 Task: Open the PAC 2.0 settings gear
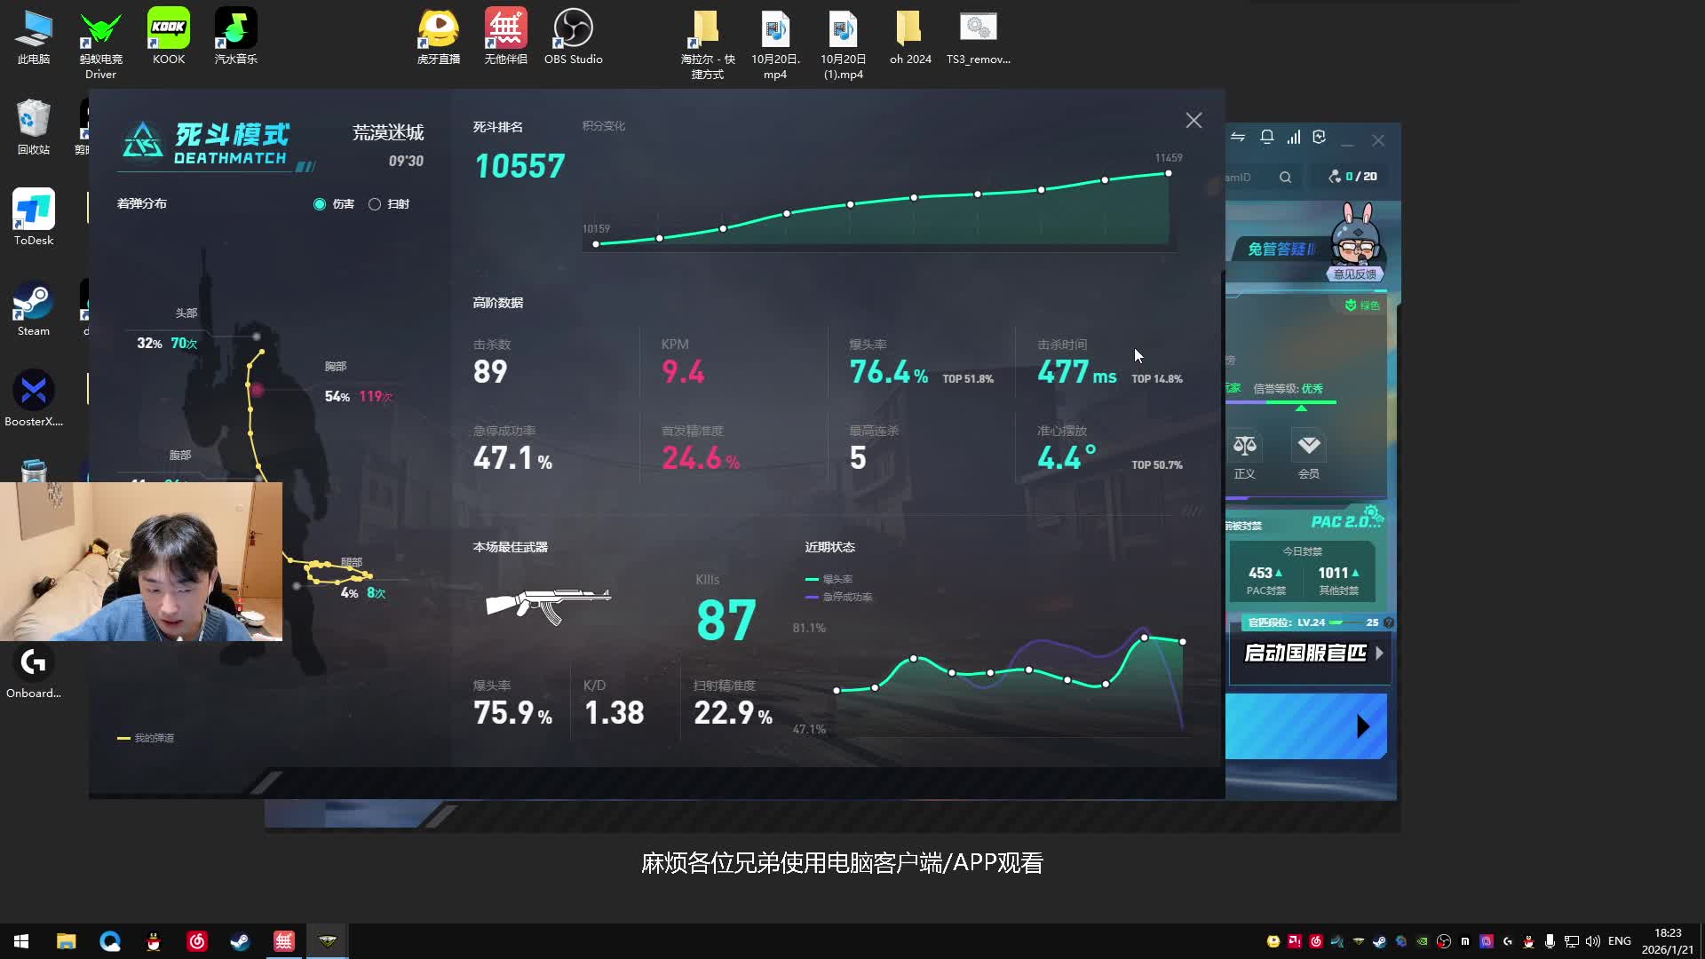pos(1372,512)
